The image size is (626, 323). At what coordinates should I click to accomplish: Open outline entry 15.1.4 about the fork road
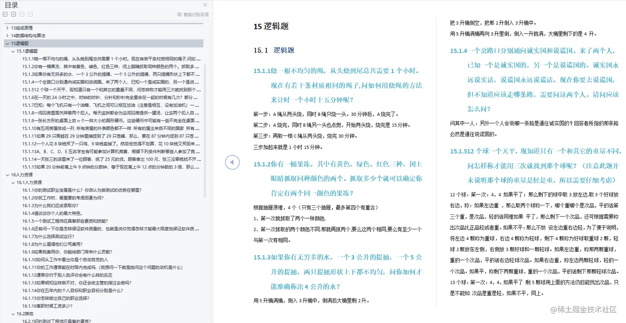[x=111, y=82]
